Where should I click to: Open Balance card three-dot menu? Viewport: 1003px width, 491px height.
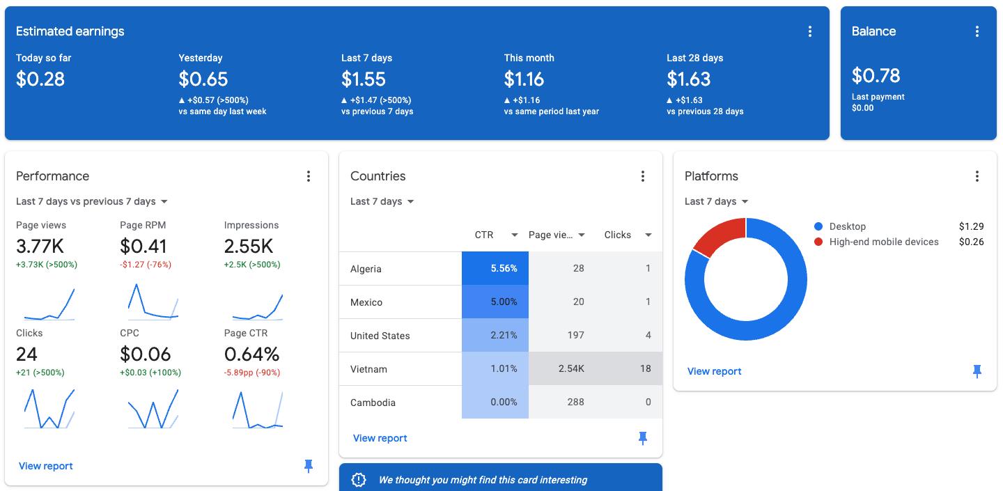pyautogui.click(x=977, y=31)
